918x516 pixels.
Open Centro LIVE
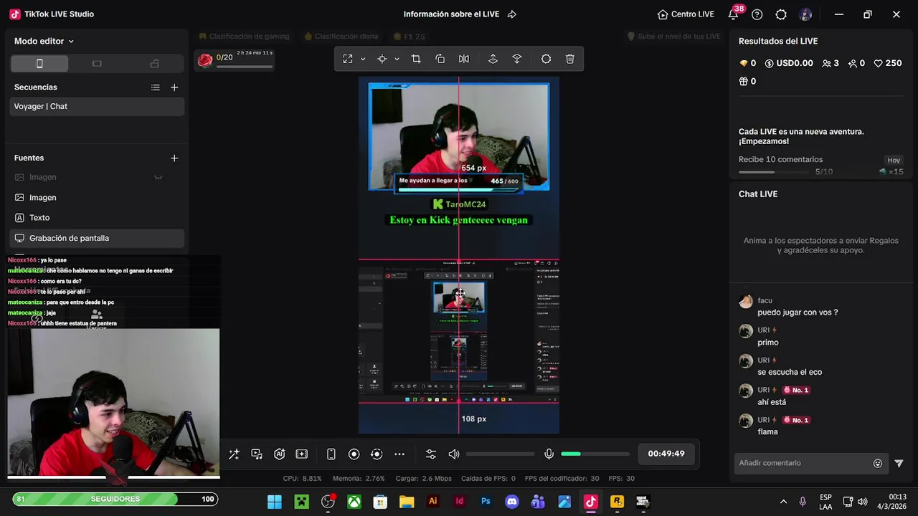pos(686,14)
